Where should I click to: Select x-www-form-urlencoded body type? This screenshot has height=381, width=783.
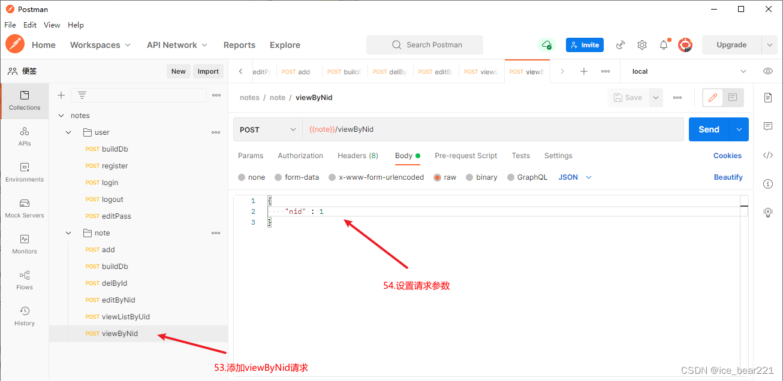332,177
